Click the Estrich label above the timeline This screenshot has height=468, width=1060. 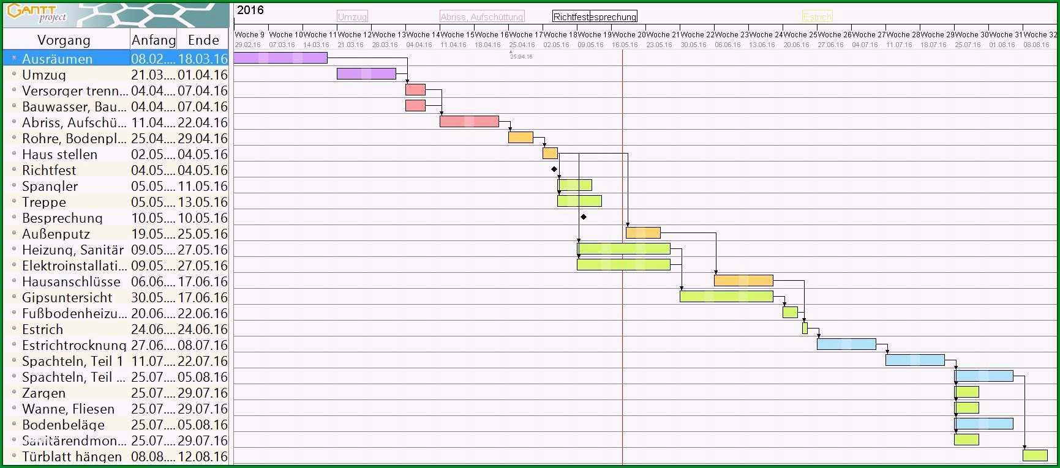[x=818, y=17]
